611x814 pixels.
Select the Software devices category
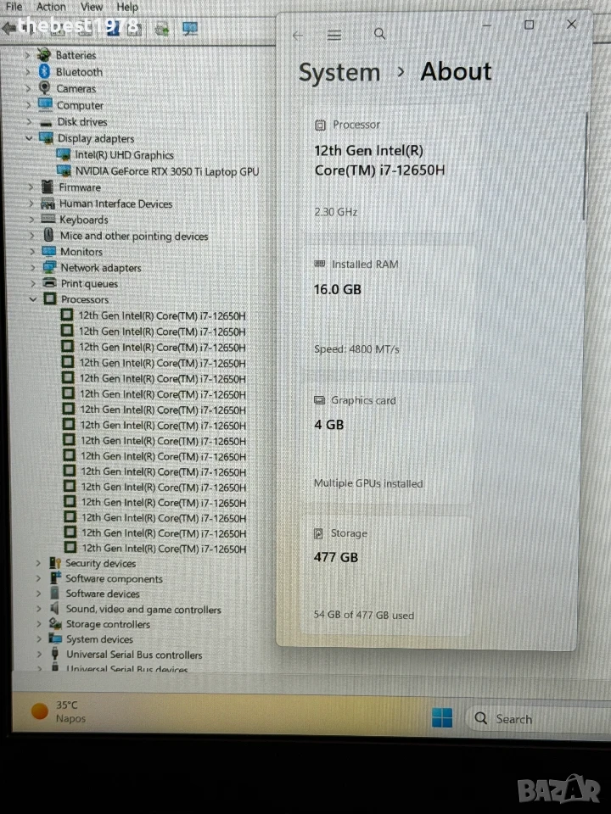point(103,594)
